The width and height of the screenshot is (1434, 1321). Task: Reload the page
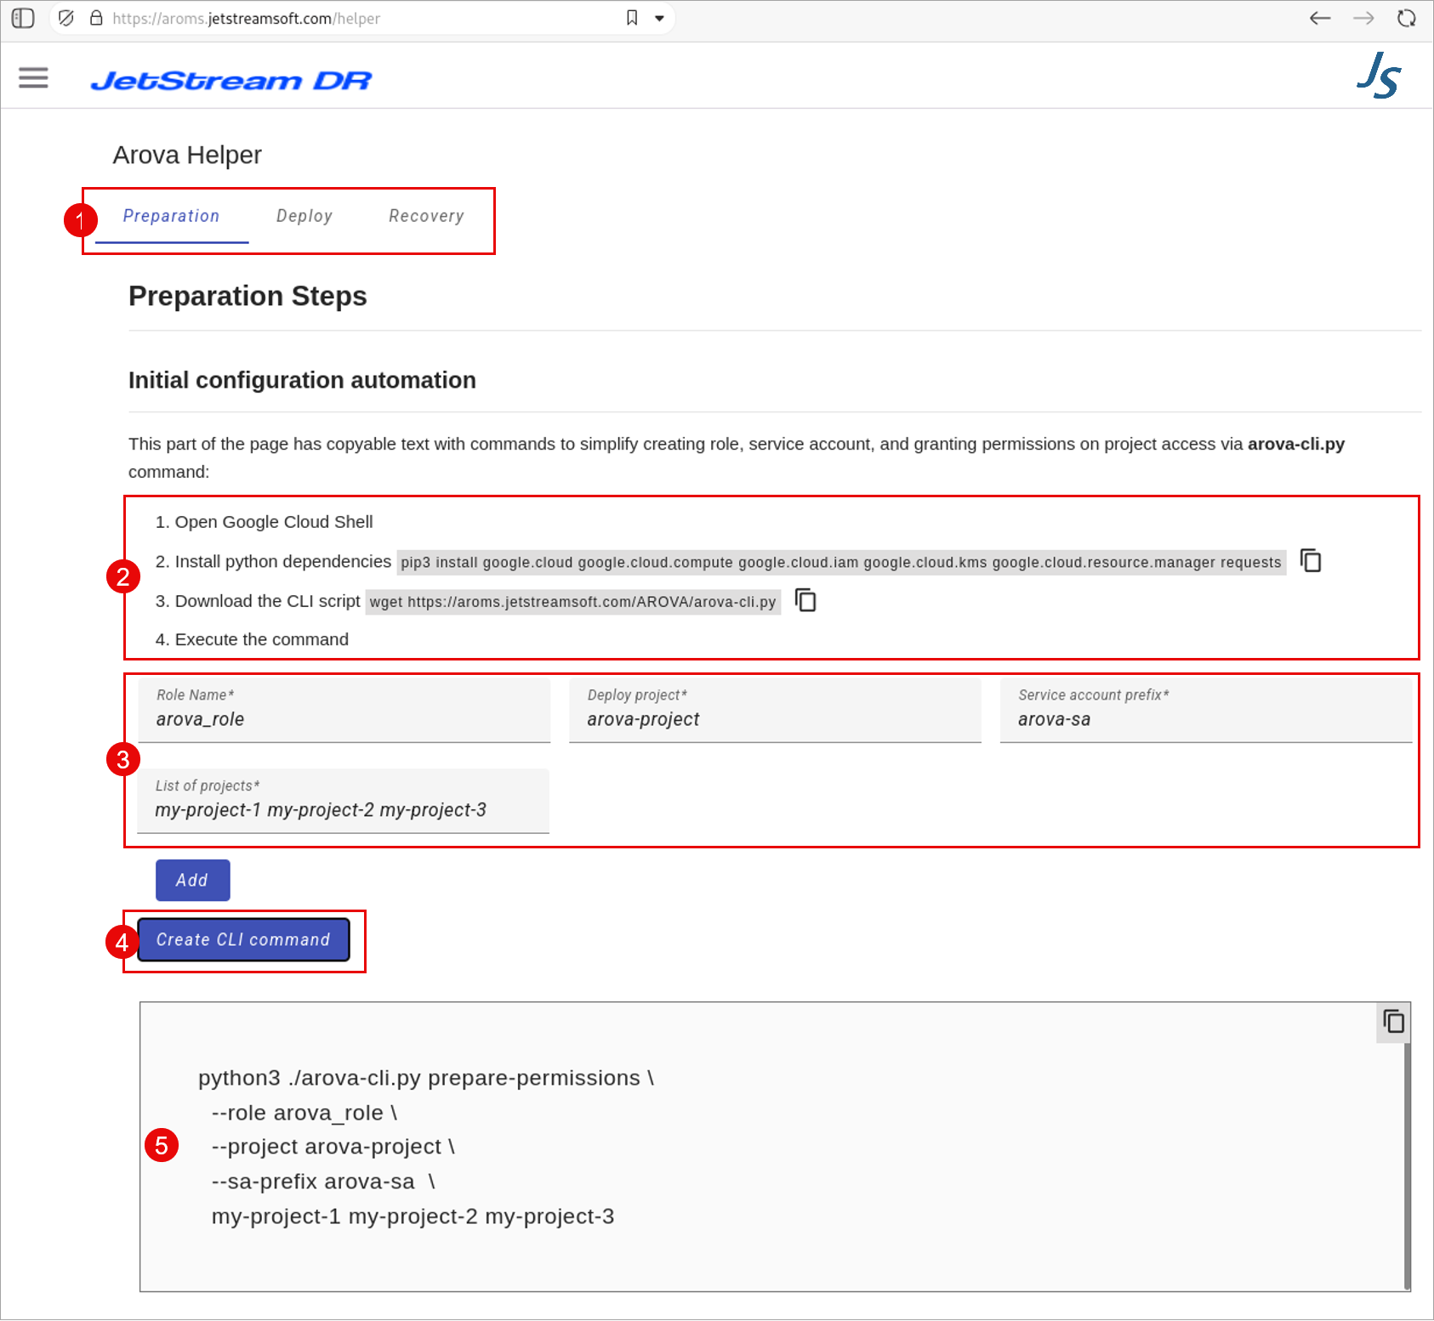point(1407,18)
